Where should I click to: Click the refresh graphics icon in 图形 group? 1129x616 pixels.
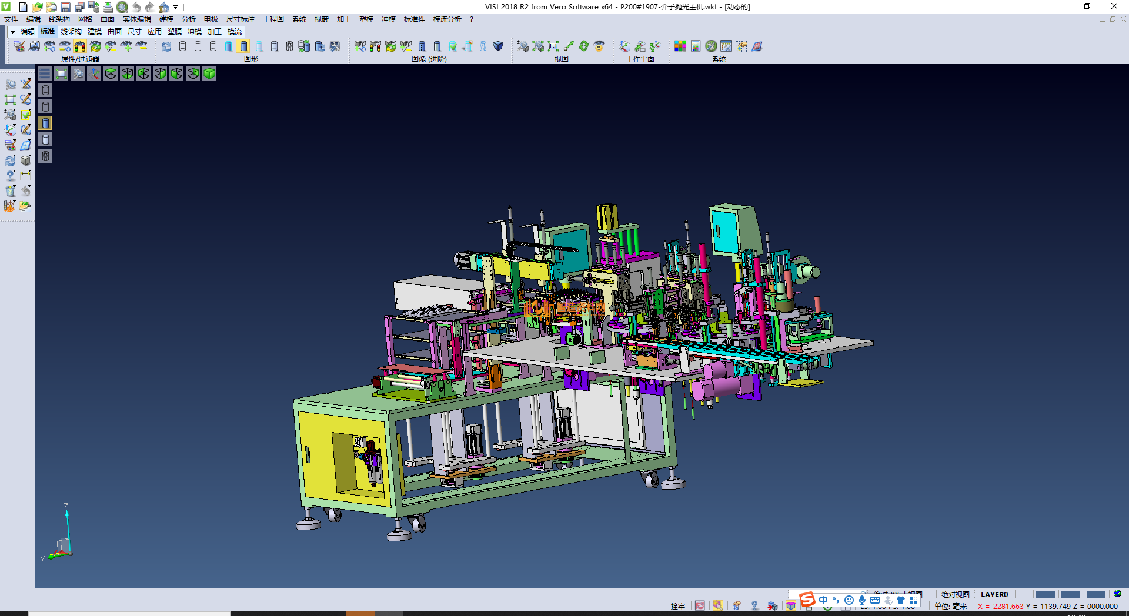pos(167,46)
